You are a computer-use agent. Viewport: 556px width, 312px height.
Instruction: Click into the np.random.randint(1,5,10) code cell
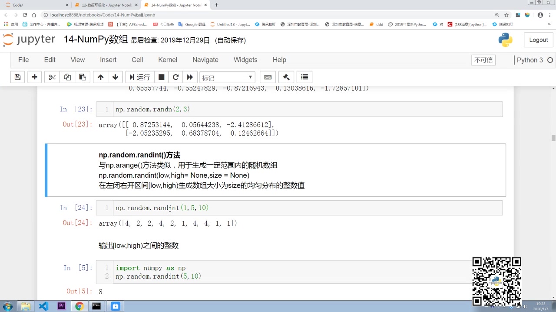pos(308,208)
